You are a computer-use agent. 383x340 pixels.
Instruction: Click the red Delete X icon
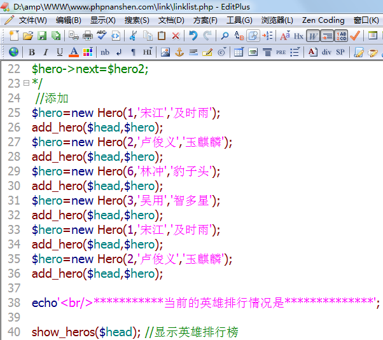tap(176, 36)
